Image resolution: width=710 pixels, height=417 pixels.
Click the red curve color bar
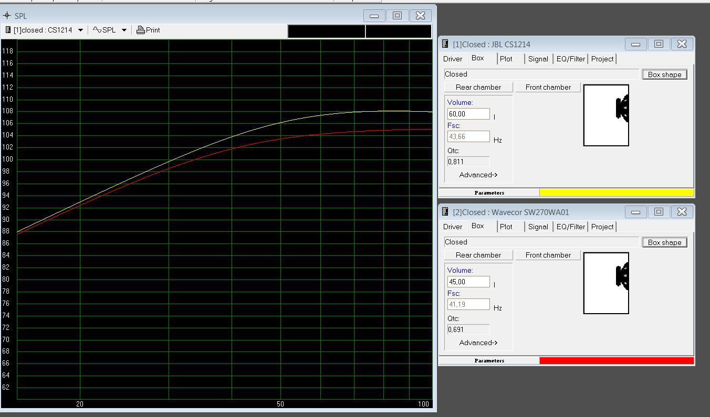[617, 360]
